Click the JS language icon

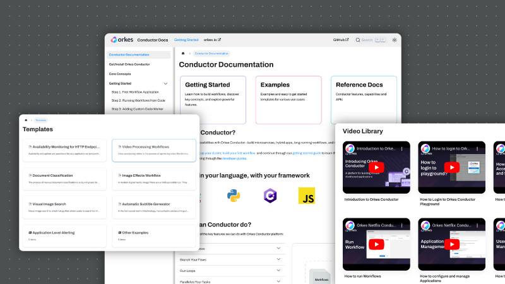tap(307, 196)
